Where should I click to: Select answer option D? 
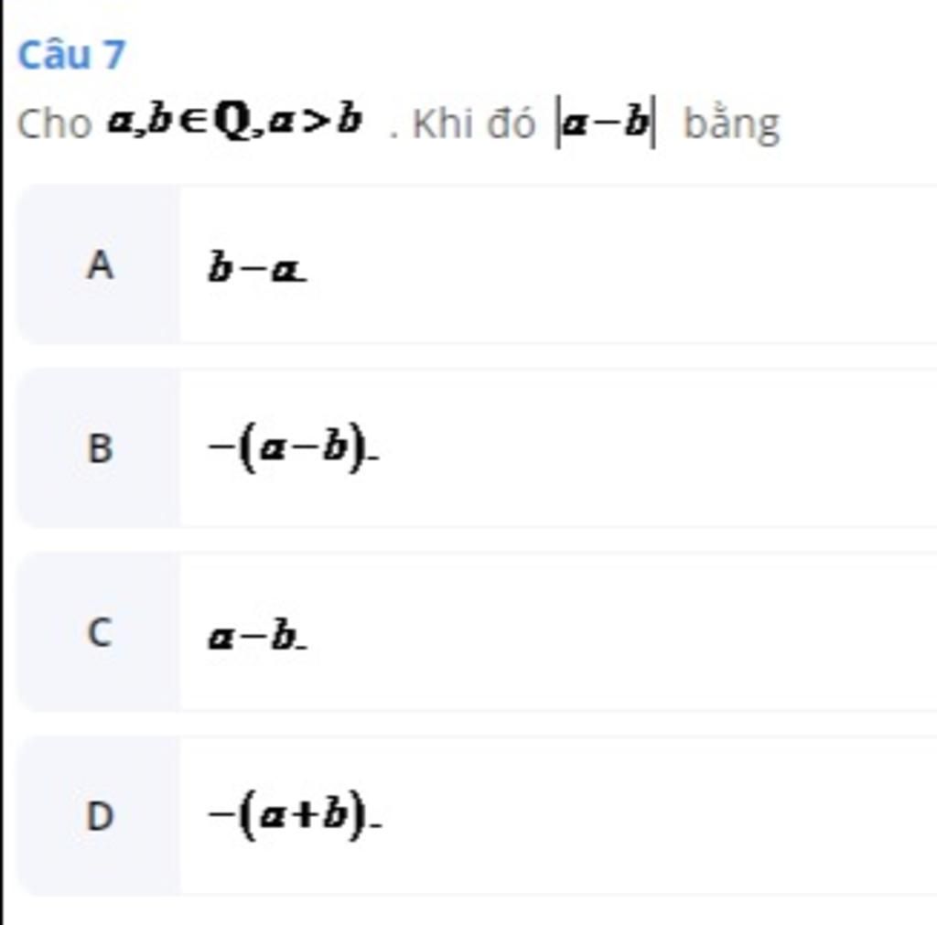pos(477,816)
